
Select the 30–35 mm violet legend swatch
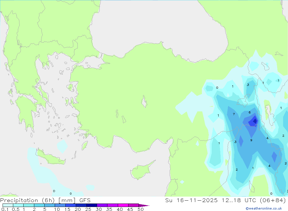[x=102, y=205]
